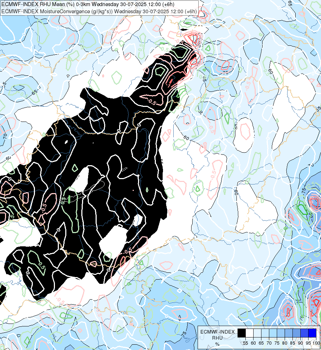
Task: Click the legend tick label 80
Action: click(285, 343)
